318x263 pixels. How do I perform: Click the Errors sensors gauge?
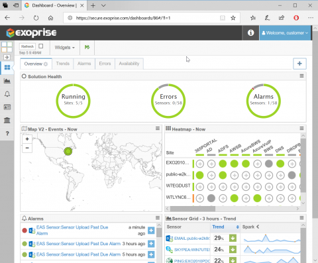(168, 101)
